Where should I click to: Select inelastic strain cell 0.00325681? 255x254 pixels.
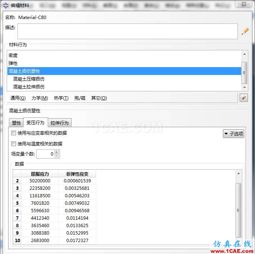point(77,188)
